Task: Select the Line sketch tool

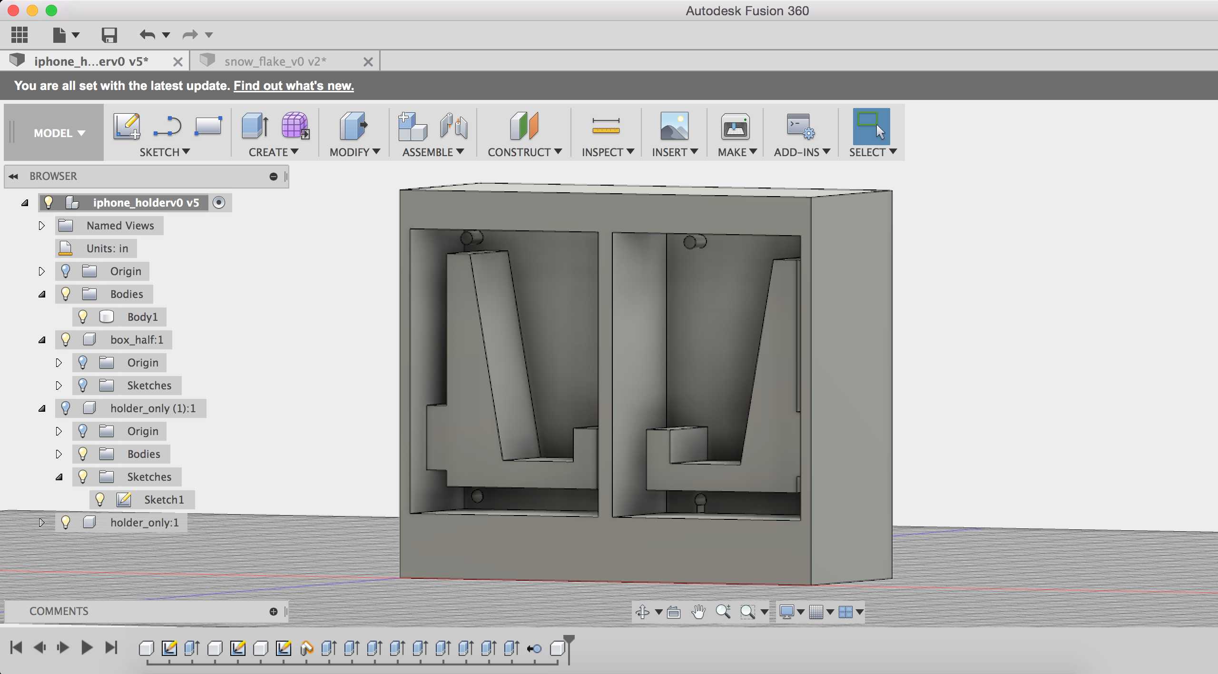Action: (167, 127)
